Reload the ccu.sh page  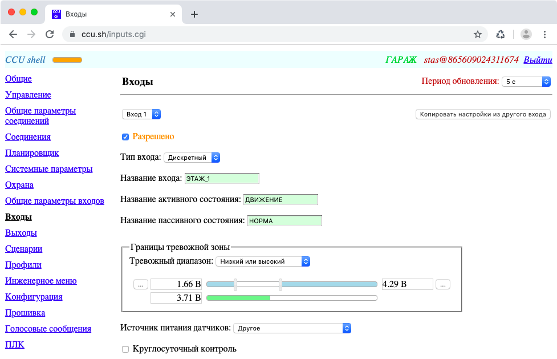[50, 34]
